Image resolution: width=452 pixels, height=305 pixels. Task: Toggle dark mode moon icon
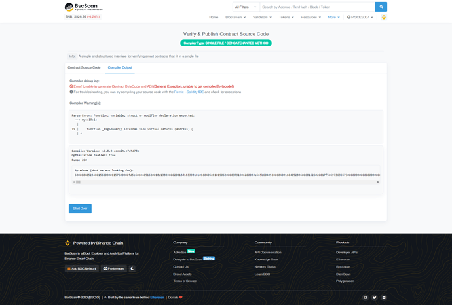coord(132,268)
